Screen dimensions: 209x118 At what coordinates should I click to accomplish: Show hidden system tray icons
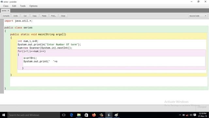180,115
